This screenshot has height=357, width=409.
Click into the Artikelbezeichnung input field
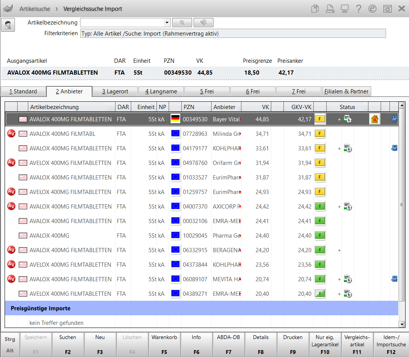point(122,23)
